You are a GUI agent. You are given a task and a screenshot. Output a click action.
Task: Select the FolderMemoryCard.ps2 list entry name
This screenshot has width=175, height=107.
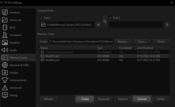(x=59, y=52)
